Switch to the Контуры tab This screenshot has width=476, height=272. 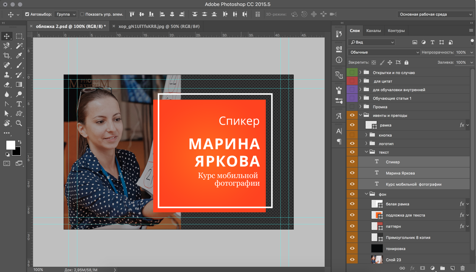(396, 31)
